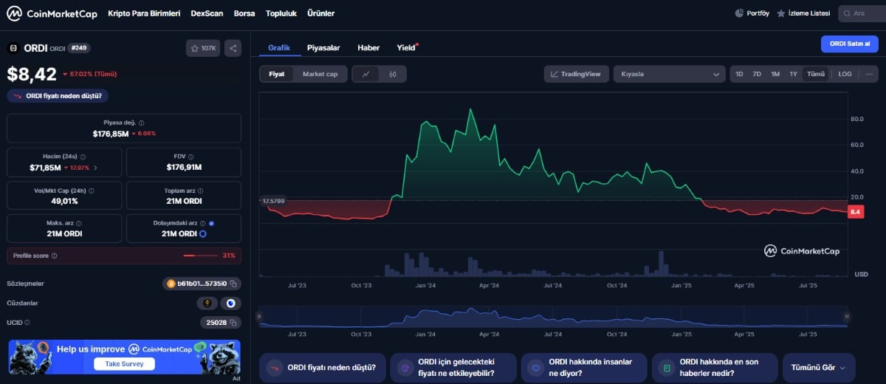Set chart range to 1M
886x384 pixels.
[775, 74]
